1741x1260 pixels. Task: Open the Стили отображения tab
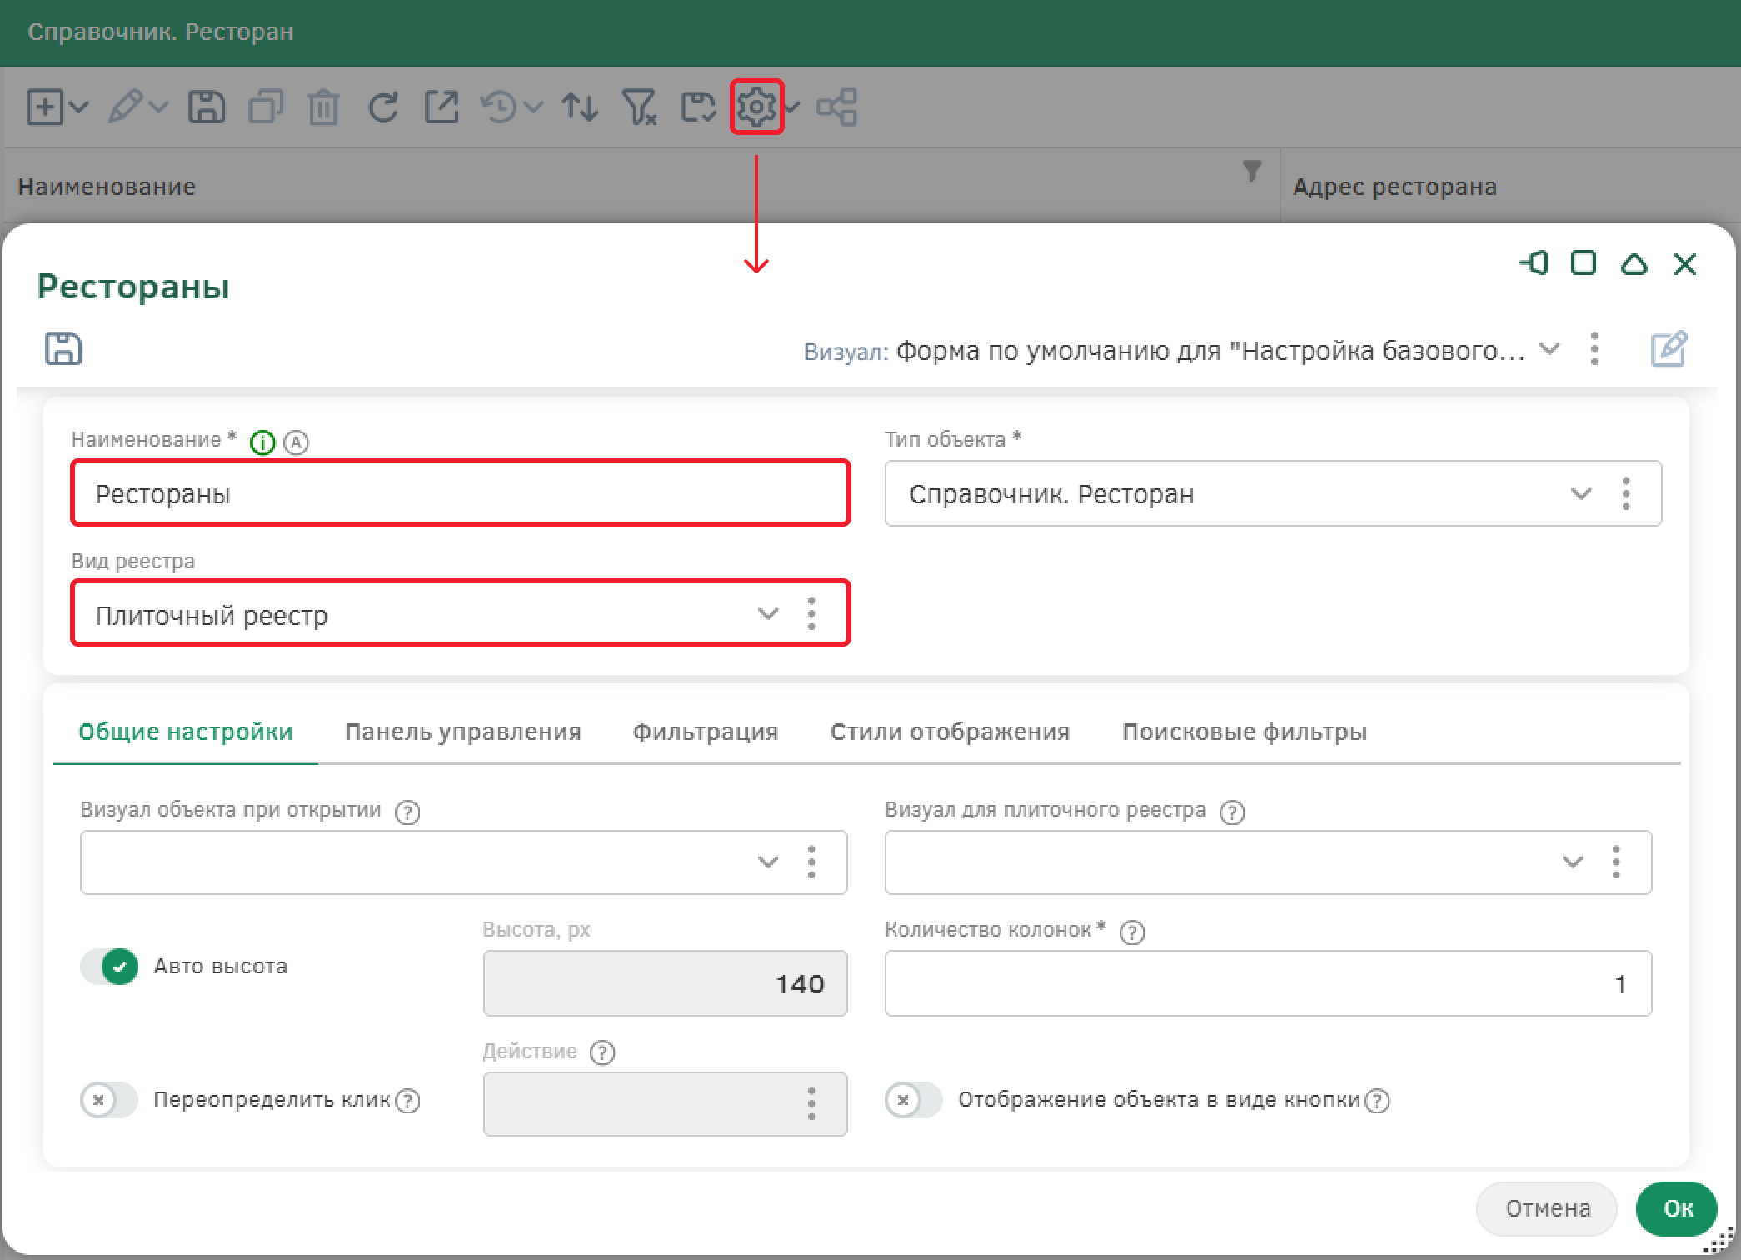pyautogui.click(x=950, y=732)
